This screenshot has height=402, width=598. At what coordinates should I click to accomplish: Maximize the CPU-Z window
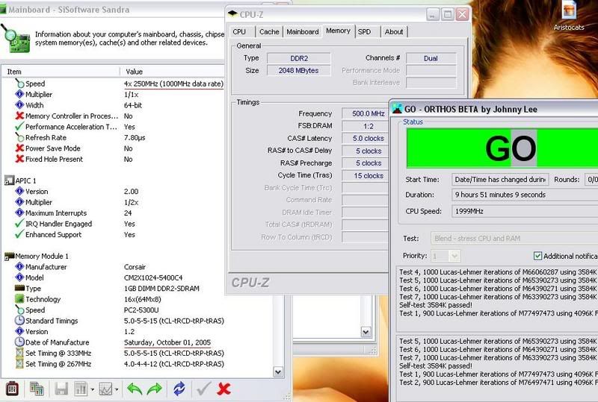tap(447, 14)
